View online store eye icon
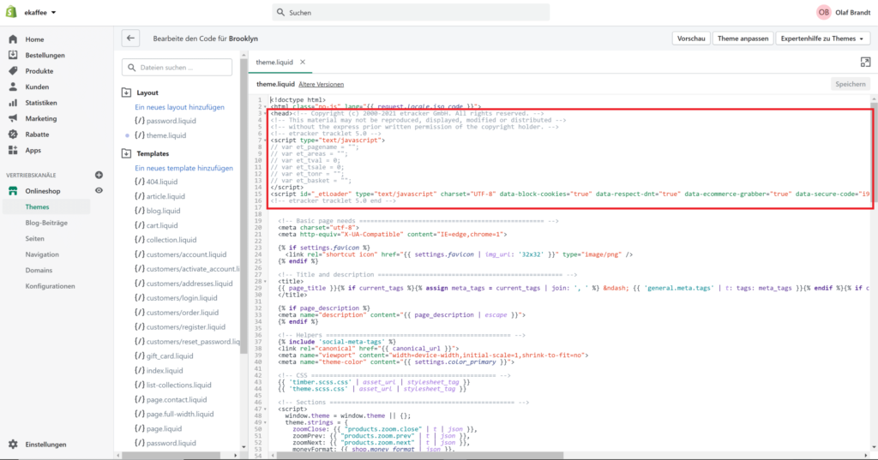878x460 pixels. (99, 191)
